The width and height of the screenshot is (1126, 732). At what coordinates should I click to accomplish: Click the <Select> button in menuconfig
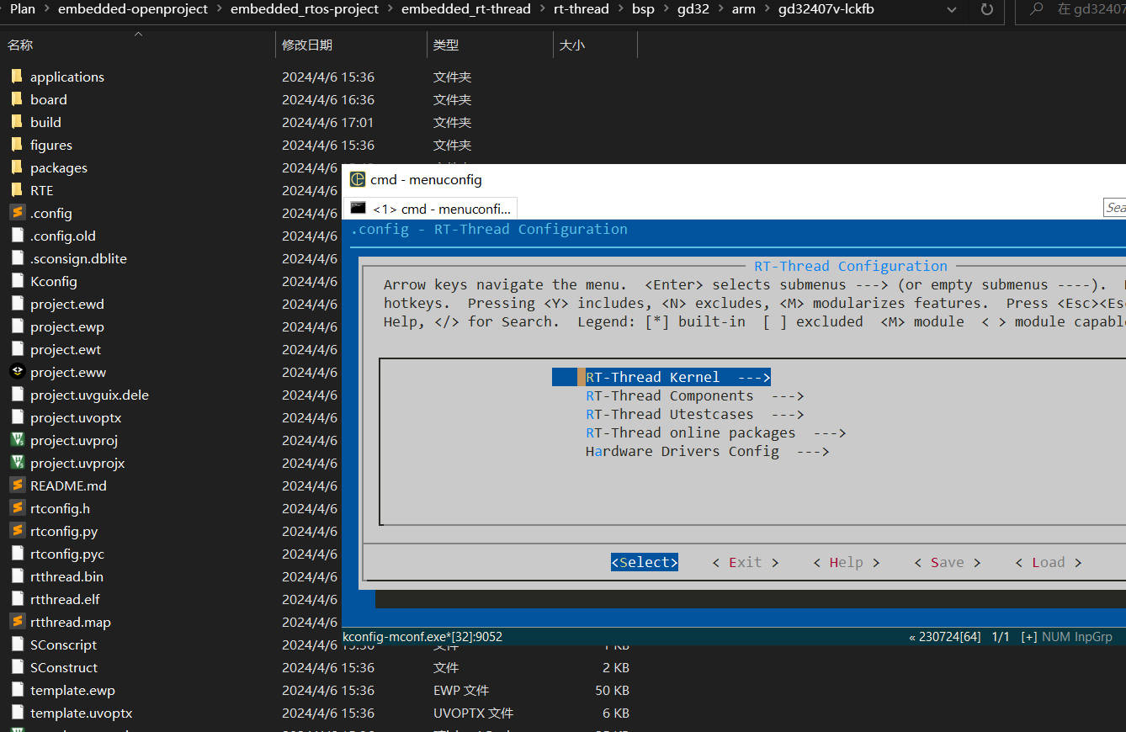(x=645, y=562)
